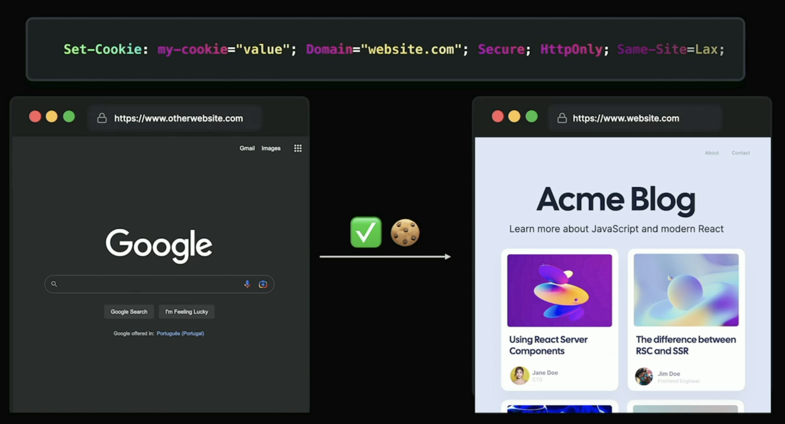
Task: Switch language to Português (Portugal)
Action: [x=180, y=334]
